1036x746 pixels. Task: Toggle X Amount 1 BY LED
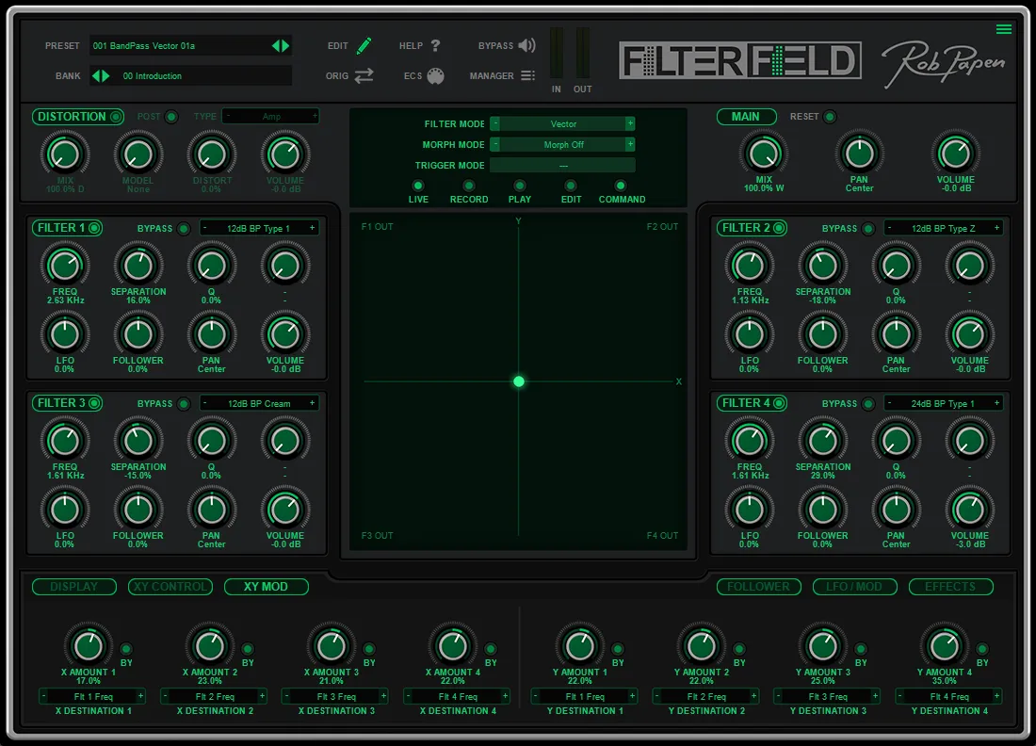[x=126, y=649]
